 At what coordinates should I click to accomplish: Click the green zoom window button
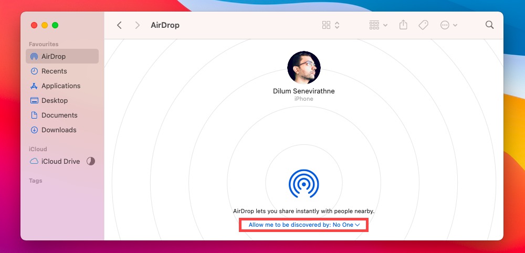coord(55,25)
